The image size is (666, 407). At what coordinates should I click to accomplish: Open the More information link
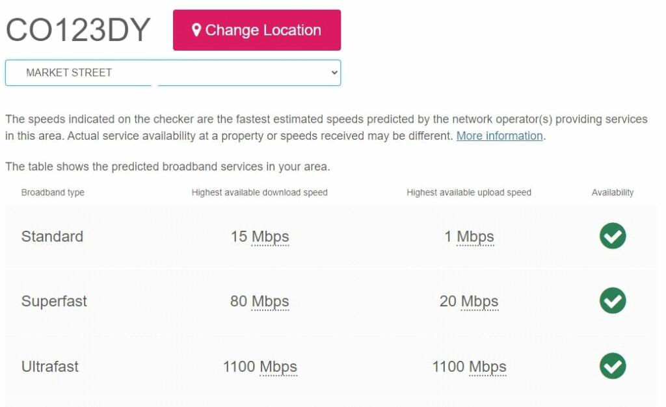pos(499,136)
